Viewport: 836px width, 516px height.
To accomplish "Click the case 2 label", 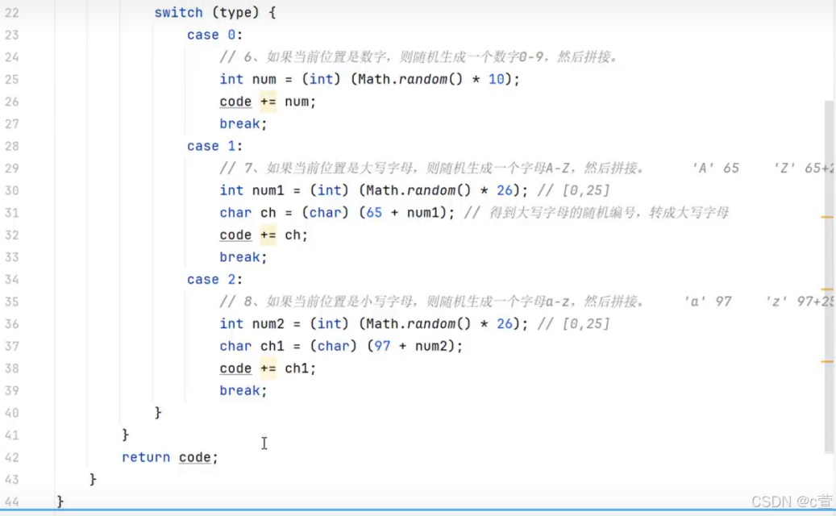I will 210,279.
